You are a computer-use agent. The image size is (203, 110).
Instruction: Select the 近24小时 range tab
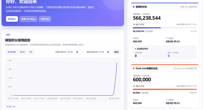(11, 52)
